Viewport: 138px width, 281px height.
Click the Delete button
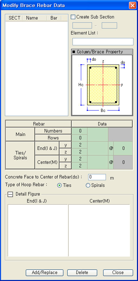click(82, 273)
